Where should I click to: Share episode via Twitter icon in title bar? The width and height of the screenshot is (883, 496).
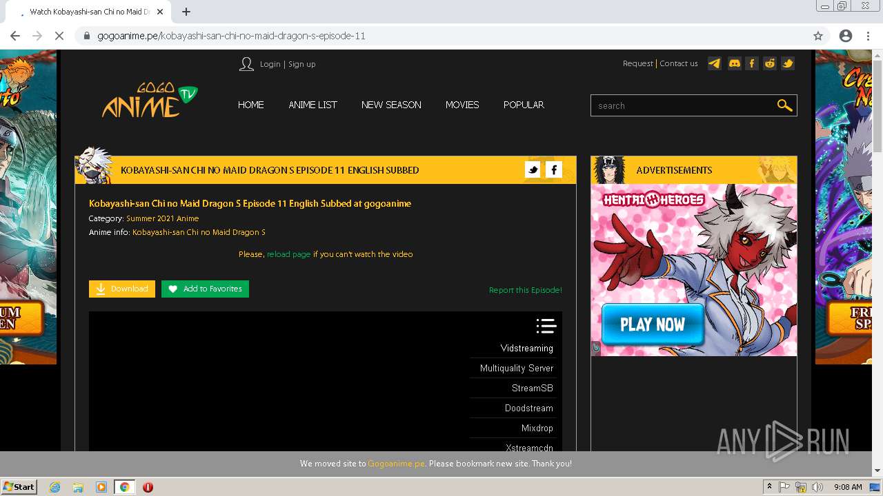[533, 169]
